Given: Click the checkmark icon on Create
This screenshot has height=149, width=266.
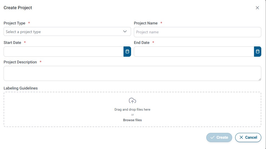Looking at the screenshot, I should 212,137.
